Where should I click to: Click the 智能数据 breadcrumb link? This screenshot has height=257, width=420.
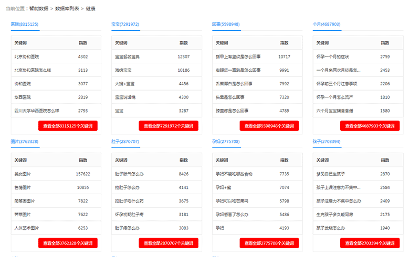click(39, 9)
